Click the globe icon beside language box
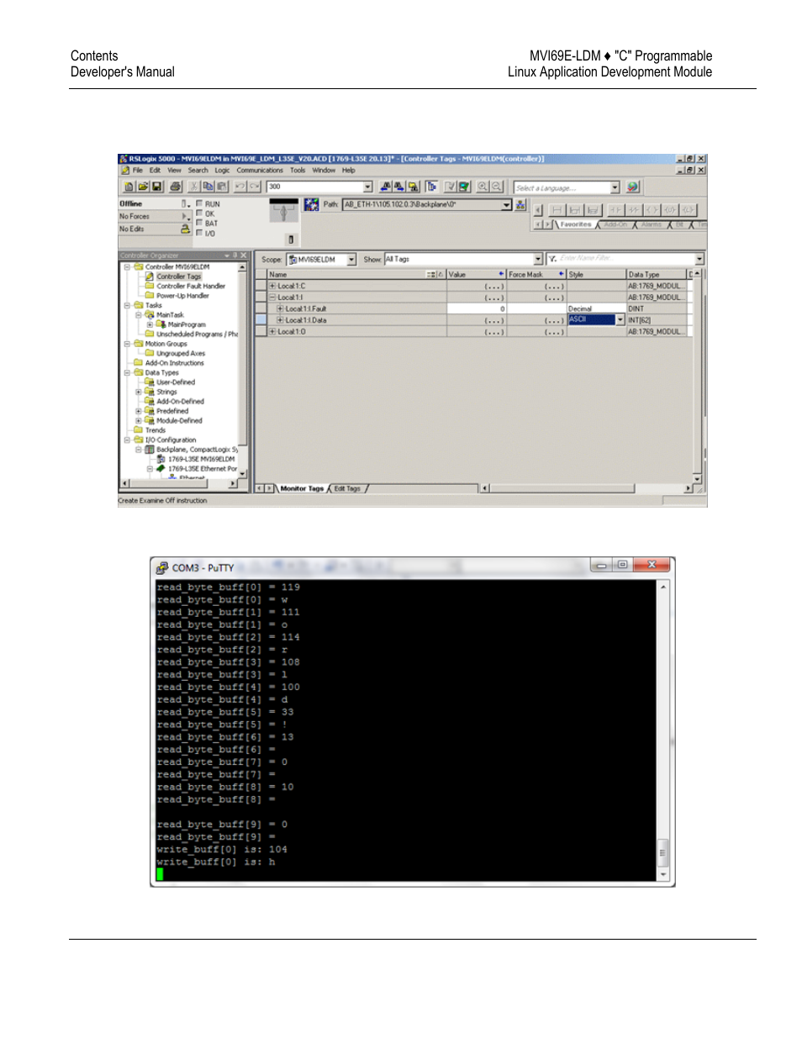This screenshot has height=1038, width=802. coord(633,187)
